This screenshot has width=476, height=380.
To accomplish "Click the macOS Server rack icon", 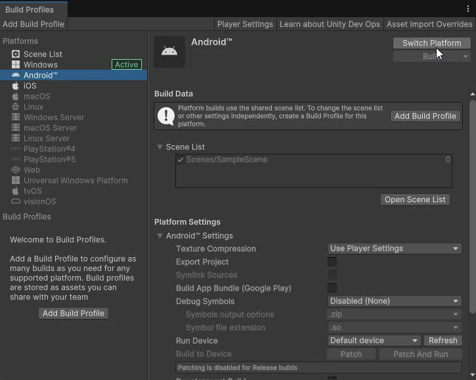I will tap(16, 128).
